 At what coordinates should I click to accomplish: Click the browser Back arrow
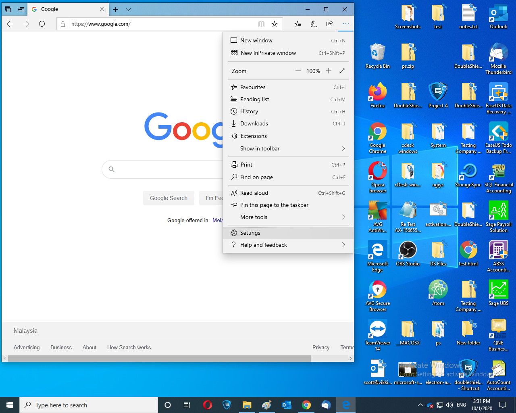(x=10, y=24)
